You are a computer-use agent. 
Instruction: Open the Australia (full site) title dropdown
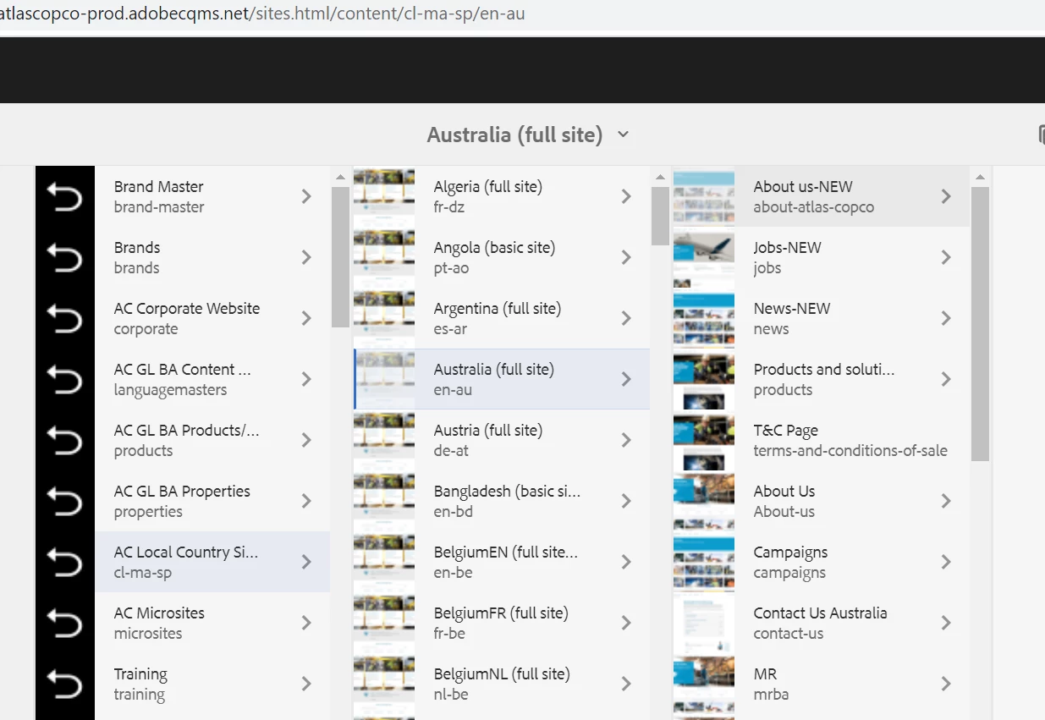pos(624,135)
